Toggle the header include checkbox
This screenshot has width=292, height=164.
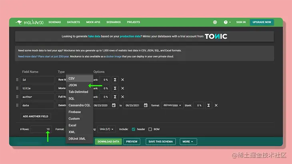coord(134,129)
